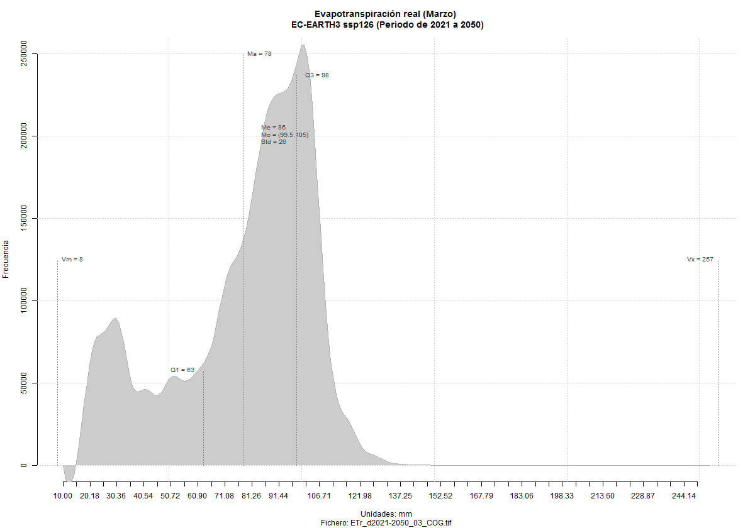
Task: Click y-axis tick label '250000'
Action: pyautogui.click(x=24, y=53)
